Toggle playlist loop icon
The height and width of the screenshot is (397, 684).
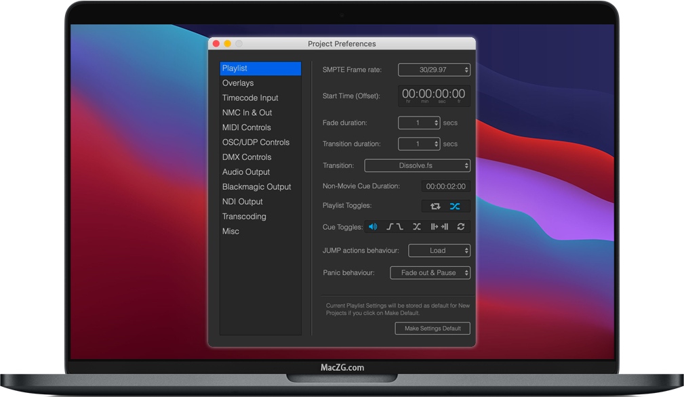435,206
